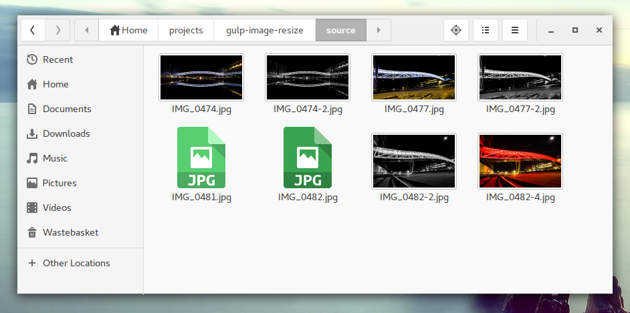Select the source breadcrumb

click(340, 30)
